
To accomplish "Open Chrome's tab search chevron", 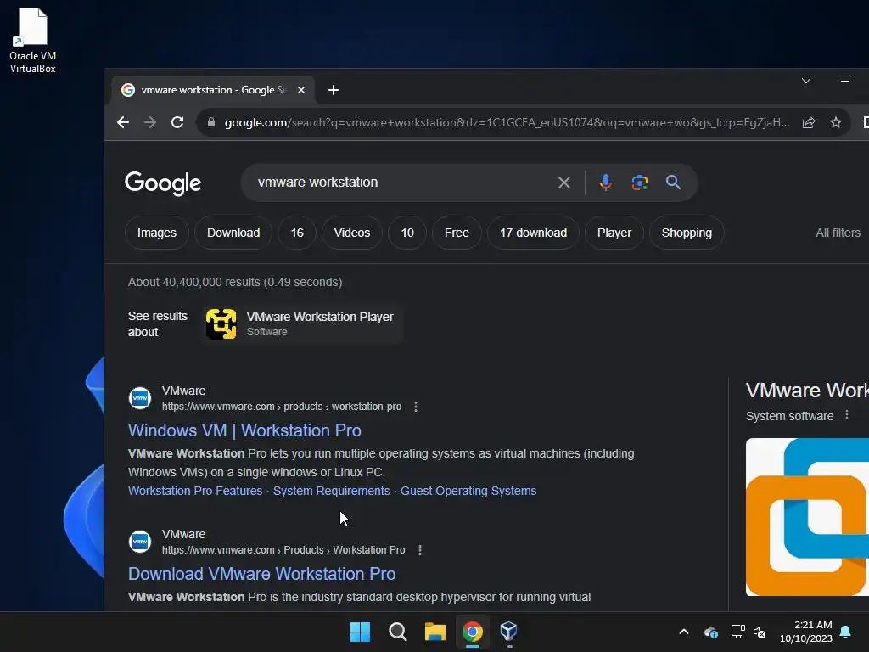I will 806,81.
